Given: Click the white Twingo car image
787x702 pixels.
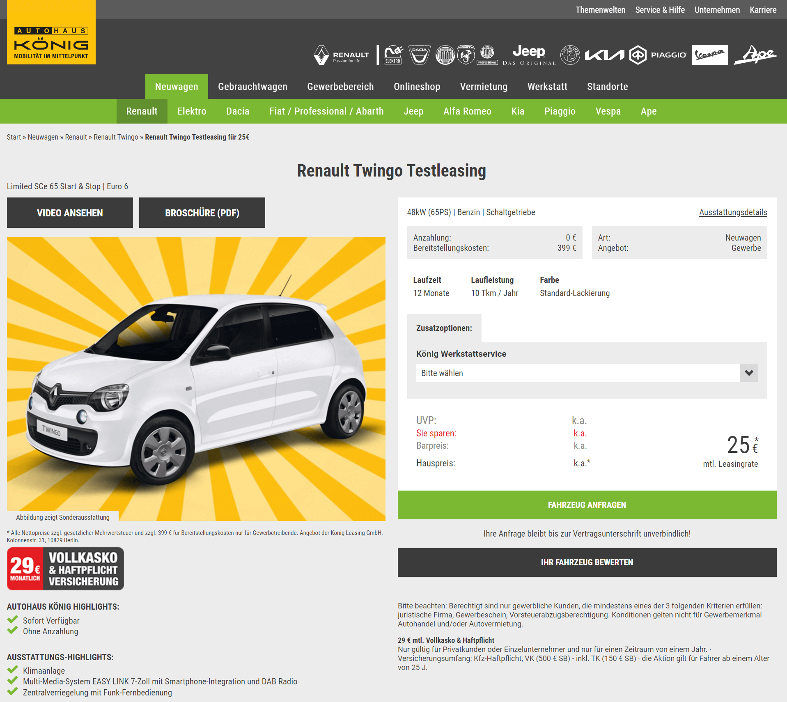Looking at the screenshot, I should tap(196, 379).
